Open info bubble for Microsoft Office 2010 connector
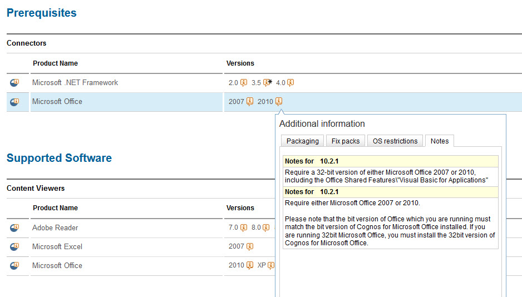Viewport: 522px width, 297px height. [x=279, y=101]
